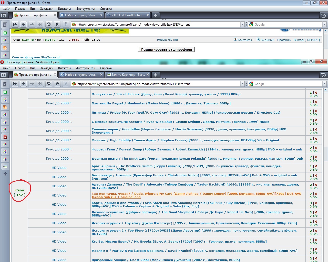The image size is (328, 262).
Task: Click Rewind button in the front window toolbar
Action: tap(15, 84)
